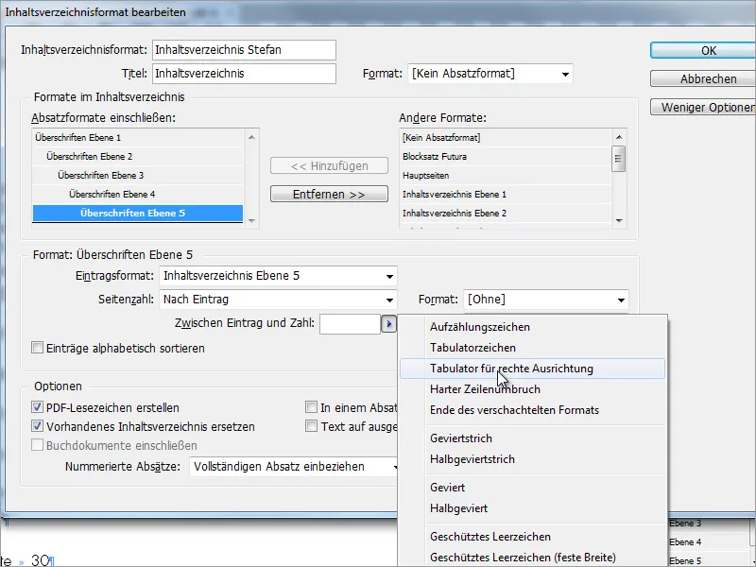Click down arrow of Andere Formate scrollbar
The width and height of the screenshot is (756, 567).
coord(619,221)
